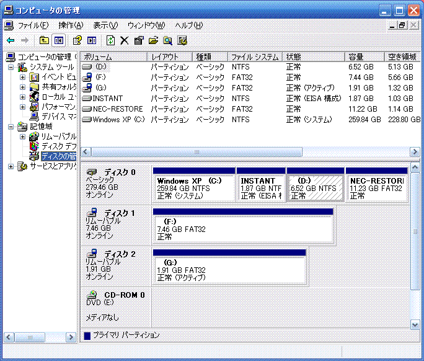
Task: Sort by the 空き領域 column header
Action: [x=402, y=57]
